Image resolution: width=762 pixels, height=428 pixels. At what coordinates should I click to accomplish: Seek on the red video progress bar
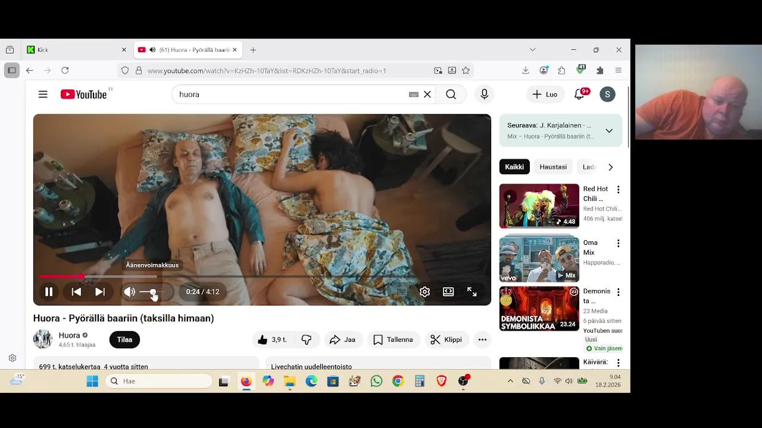[x=262, y=276]
